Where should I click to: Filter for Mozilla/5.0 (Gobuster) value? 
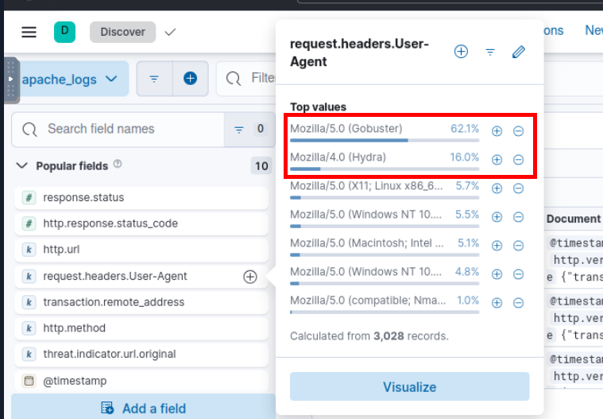click(497, 131)
